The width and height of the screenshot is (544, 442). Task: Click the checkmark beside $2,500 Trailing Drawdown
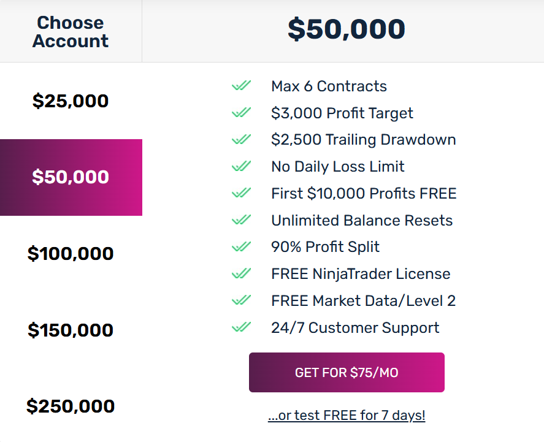pyautogui.click(x=241, y=139)
